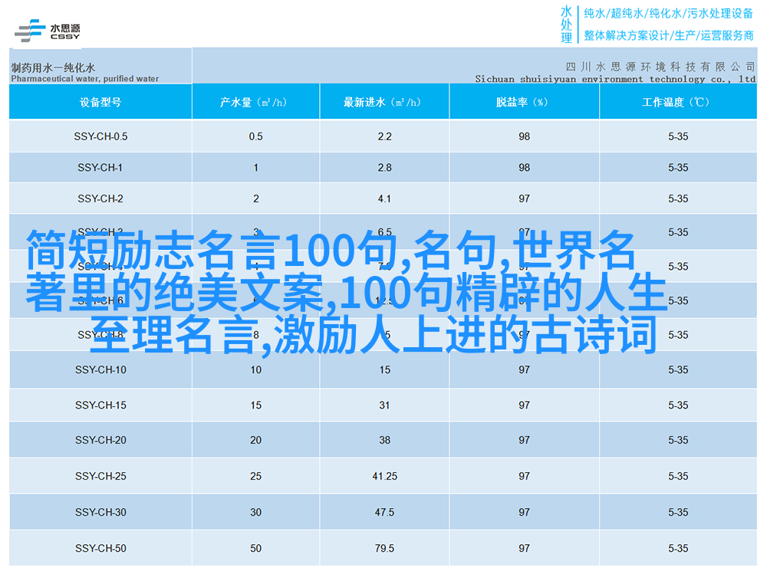Click the 制药用水—纯化水 title text
The image size is (767, 574).
pyautogui.click(x=53, y=67)
